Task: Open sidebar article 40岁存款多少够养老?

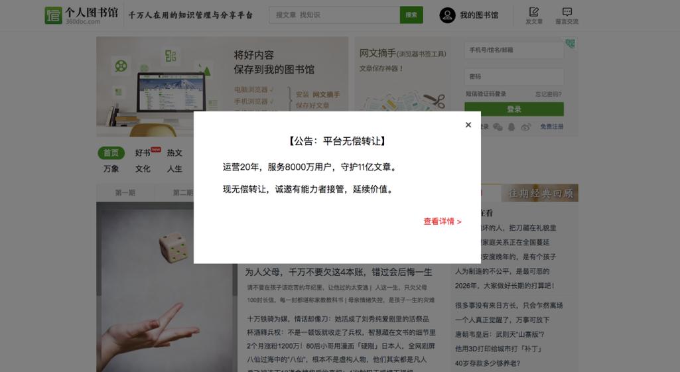Action: tap(488, 363)
